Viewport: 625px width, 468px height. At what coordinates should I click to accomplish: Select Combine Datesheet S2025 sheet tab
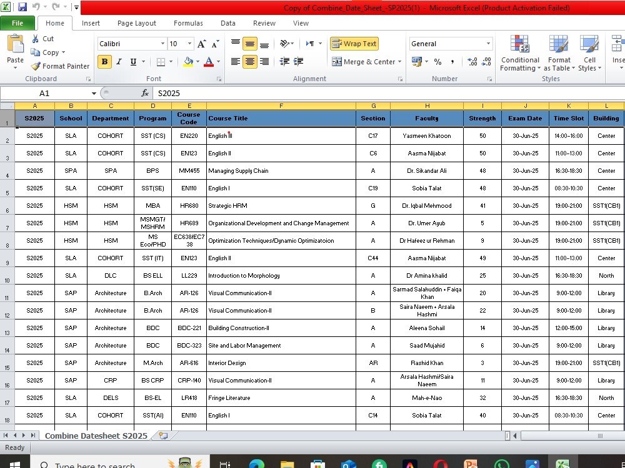96,436
